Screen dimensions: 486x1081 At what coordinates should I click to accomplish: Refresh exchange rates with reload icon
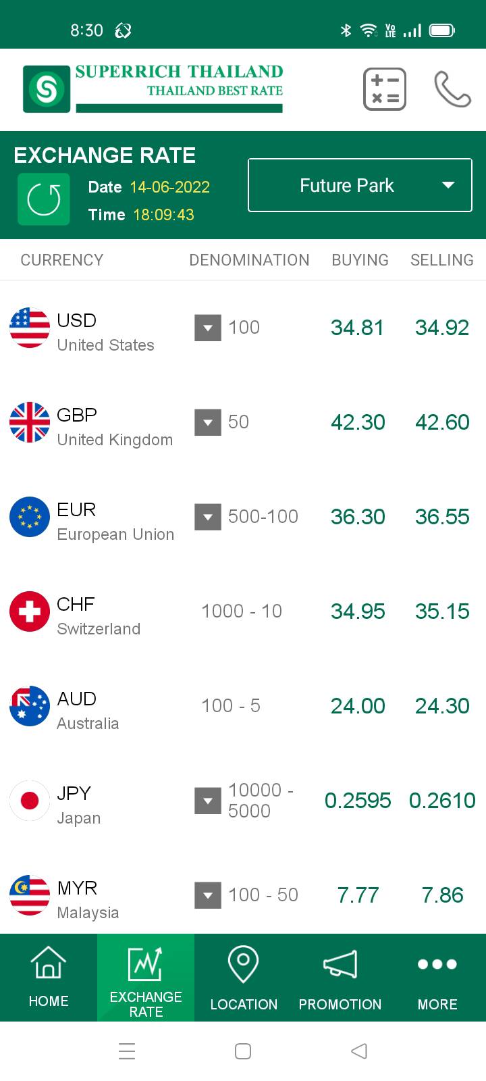(44, 199)
